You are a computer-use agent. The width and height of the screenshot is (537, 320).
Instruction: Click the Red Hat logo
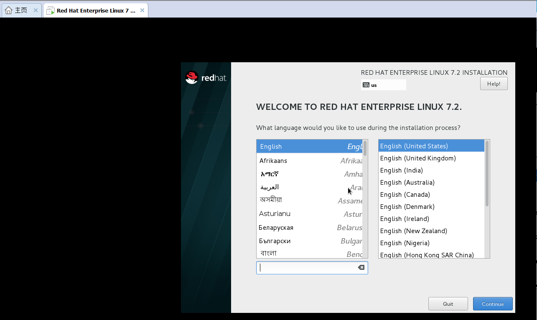click(206, 78)
